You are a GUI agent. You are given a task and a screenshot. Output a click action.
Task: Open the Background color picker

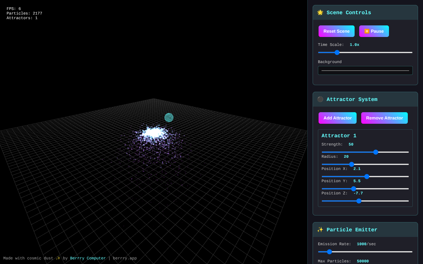point(365,70)
